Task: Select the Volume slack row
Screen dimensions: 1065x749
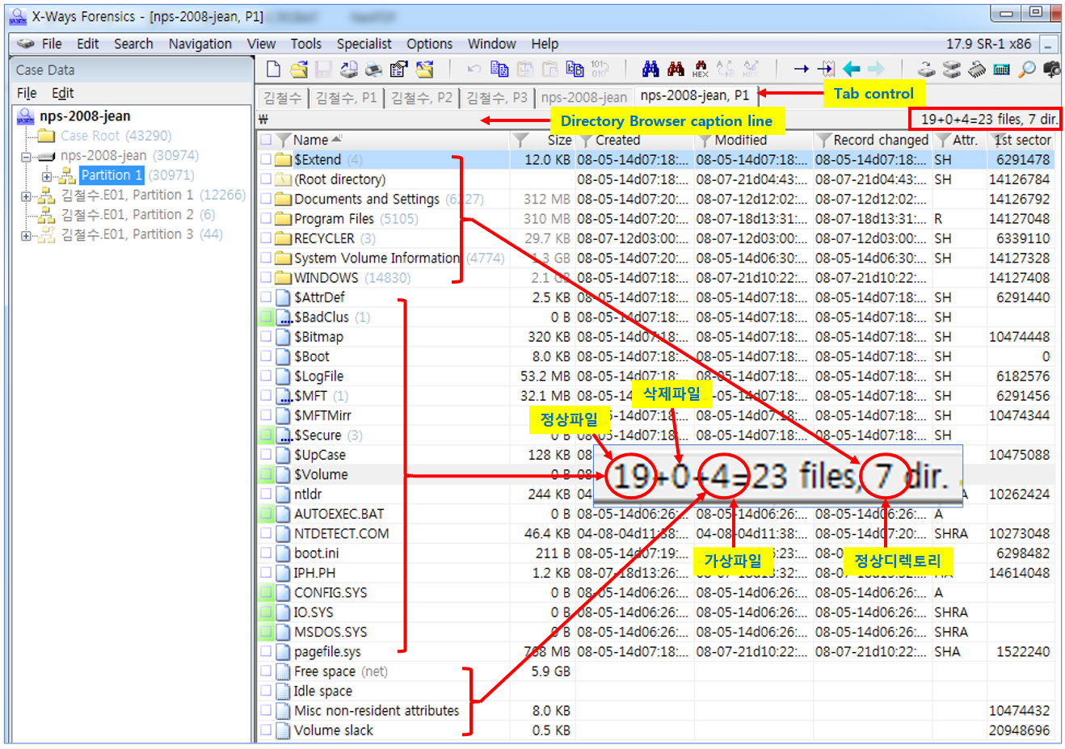Action: point(655,730)
